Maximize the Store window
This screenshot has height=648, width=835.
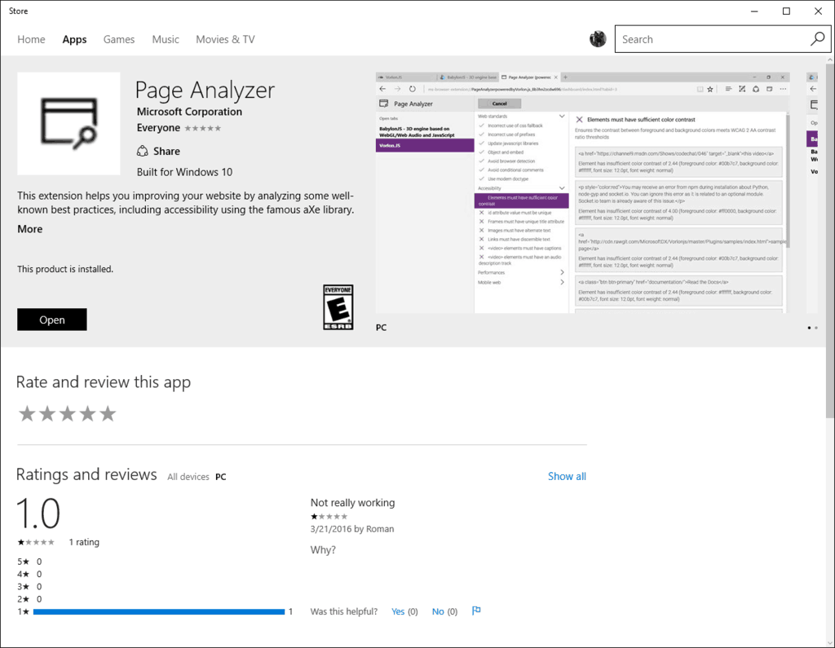click(x=786, y=11)
